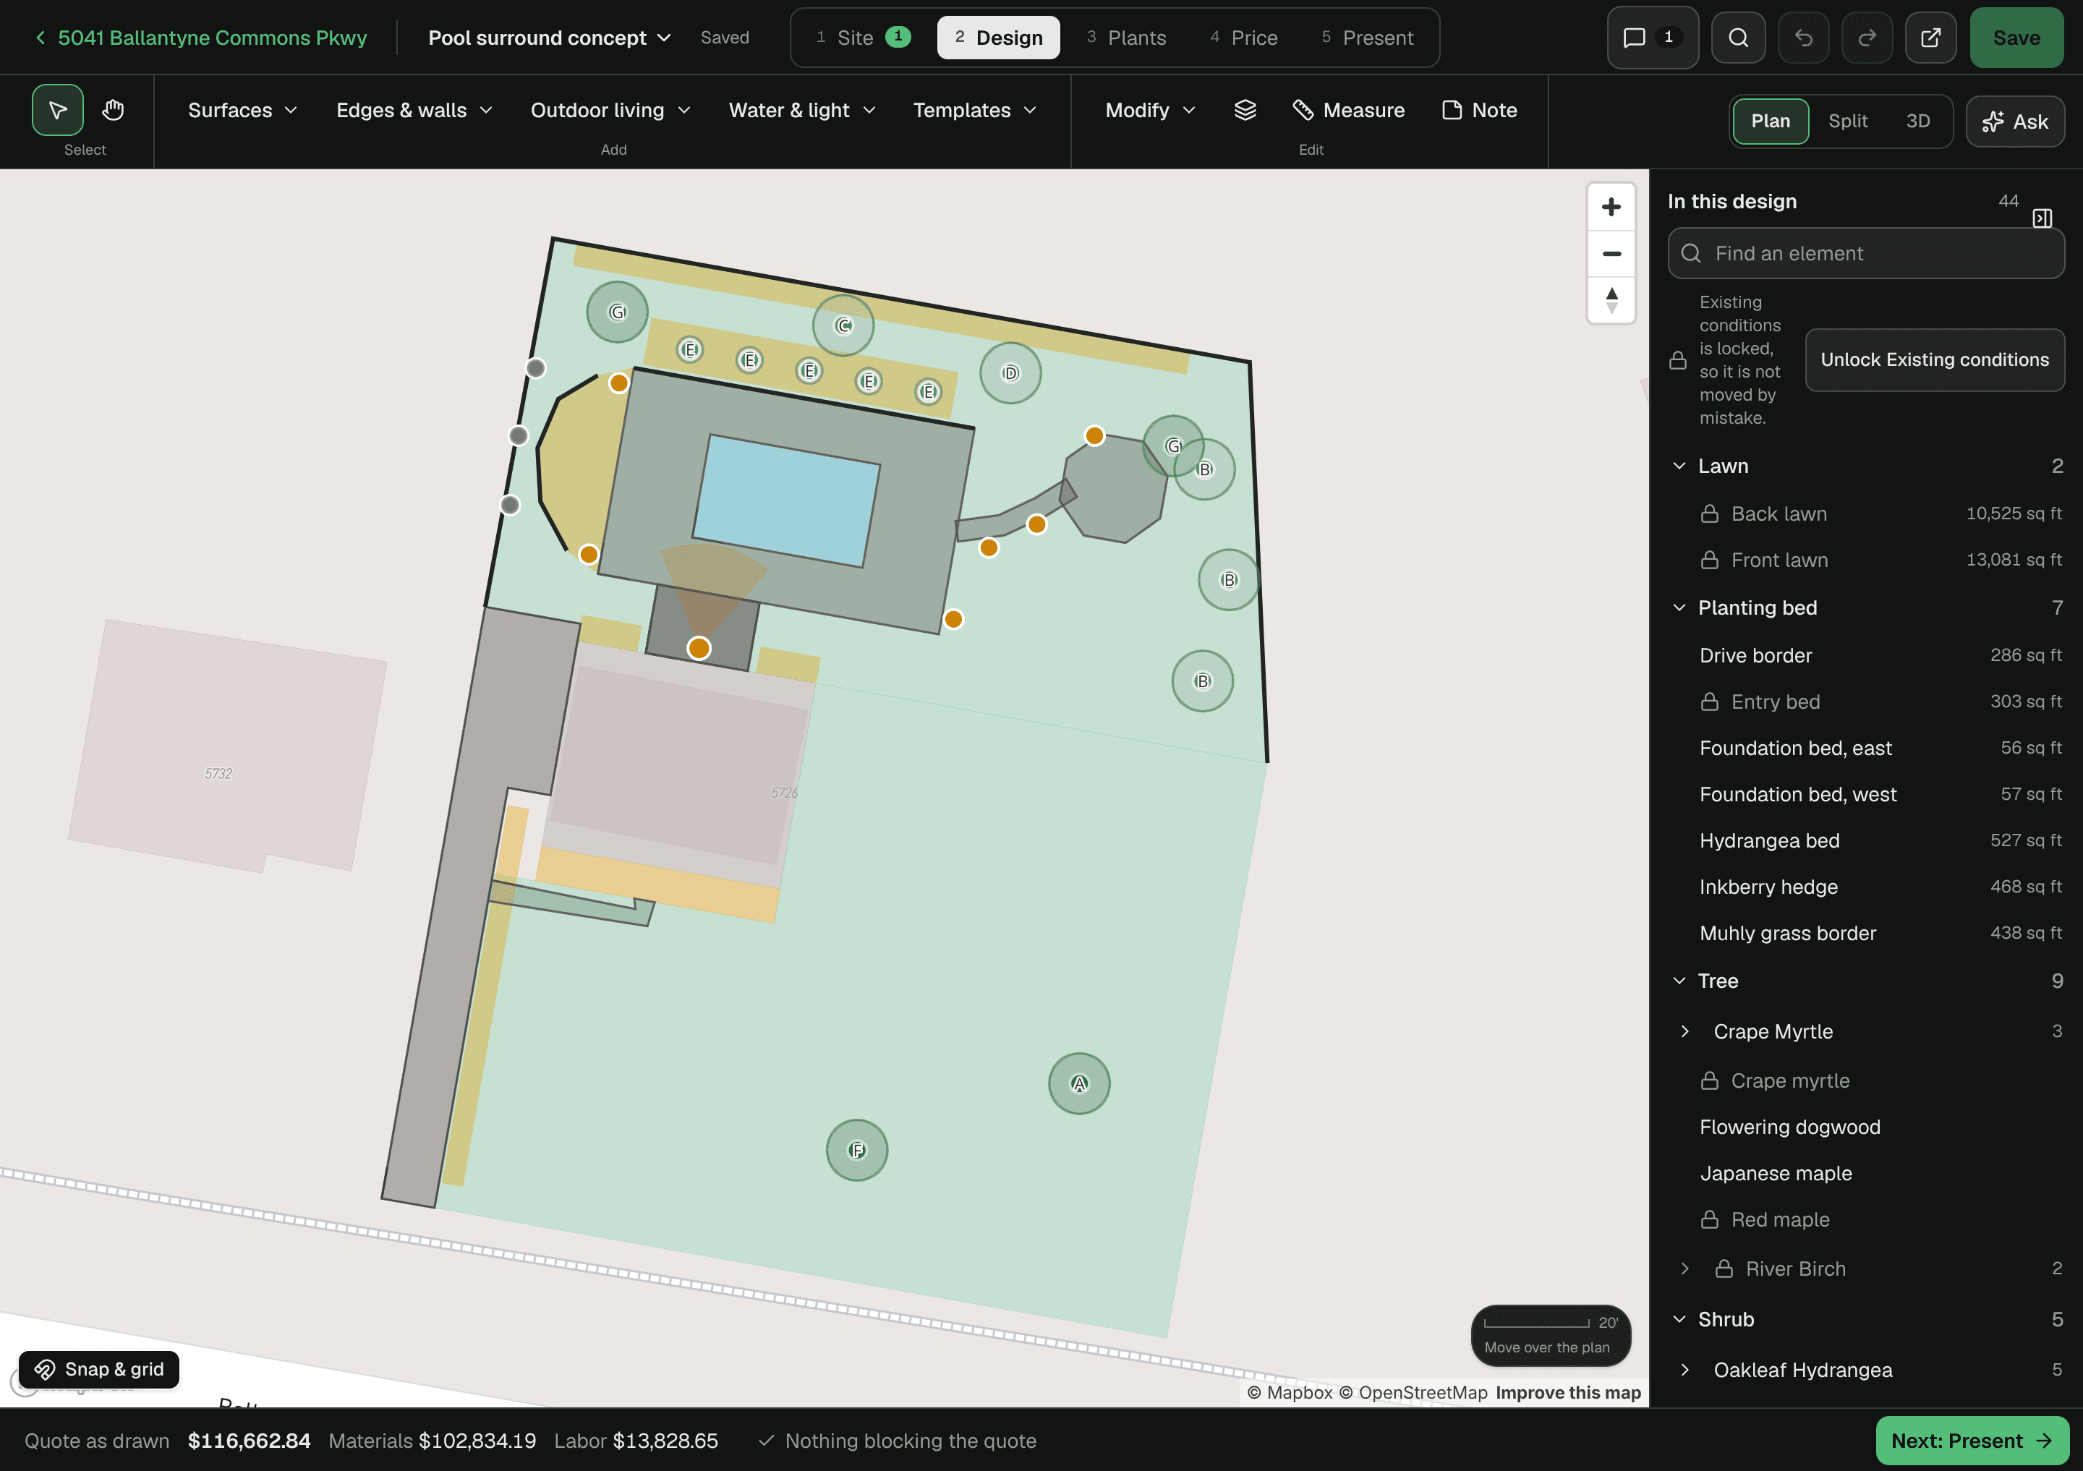This screenshot has width=2083, height=1471.
Task: Toggle the Front lawn lock
Action: (1709, 560)
